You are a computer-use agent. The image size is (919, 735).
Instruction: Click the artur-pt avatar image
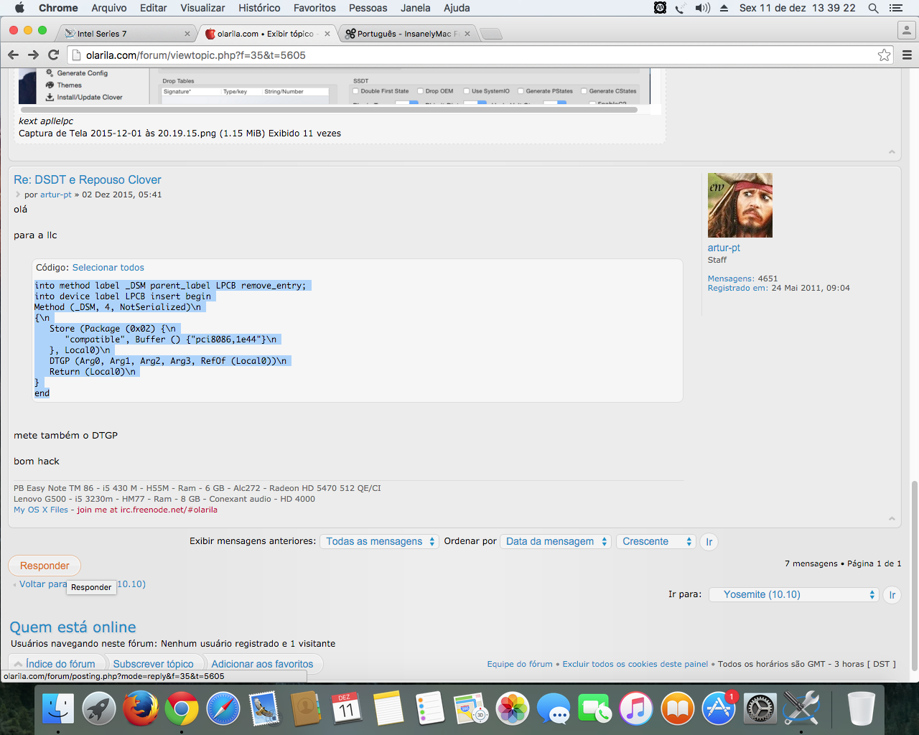740,205
